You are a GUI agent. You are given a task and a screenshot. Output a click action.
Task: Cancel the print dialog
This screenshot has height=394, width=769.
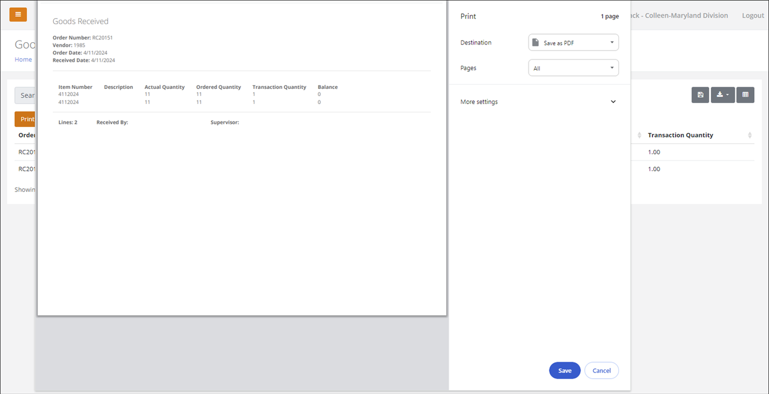pyautogui.click(x=601, y=370)
